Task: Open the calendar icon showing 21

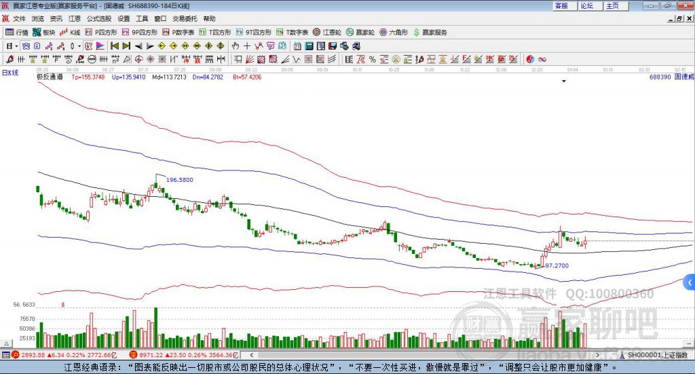Action: coord(297,46)
